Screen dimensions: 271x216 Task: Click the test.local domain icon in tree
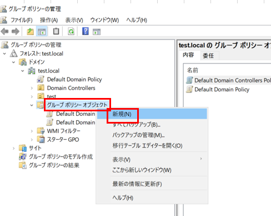[x=32, y=71]
